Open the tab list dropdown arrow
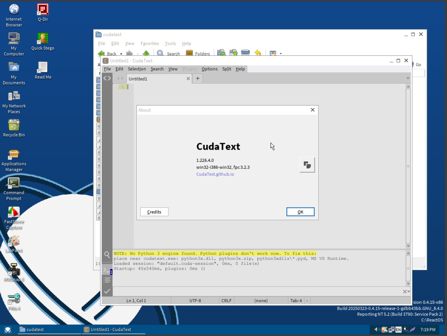This screenshot has height=336, width=447. click(x=408, y=78)
